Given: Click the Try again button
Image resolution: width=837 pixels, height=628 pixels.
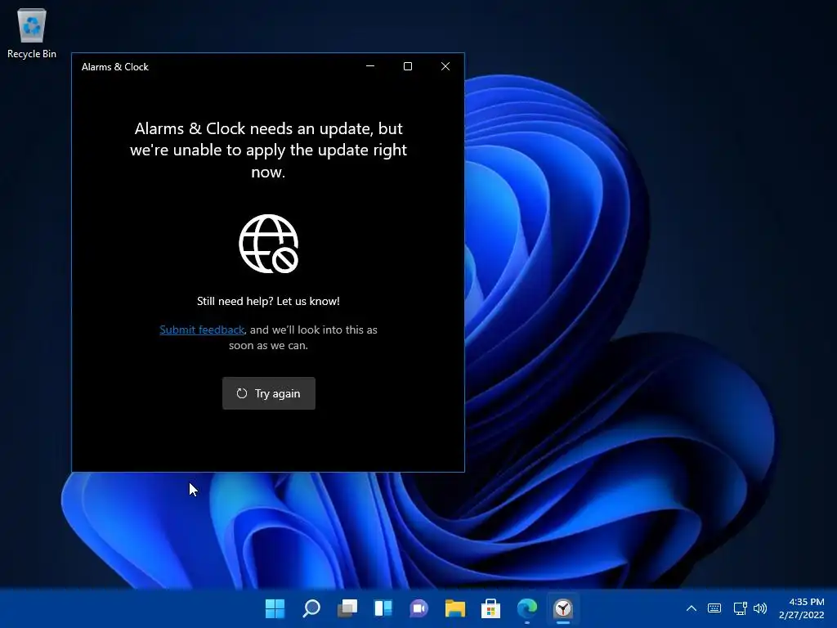Looking at the screenshot, I should click(268, 393).
